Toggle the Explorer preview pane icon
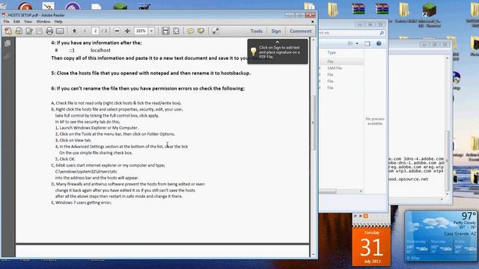This screenshot has width=479, height=269. [x=367, y=43]
